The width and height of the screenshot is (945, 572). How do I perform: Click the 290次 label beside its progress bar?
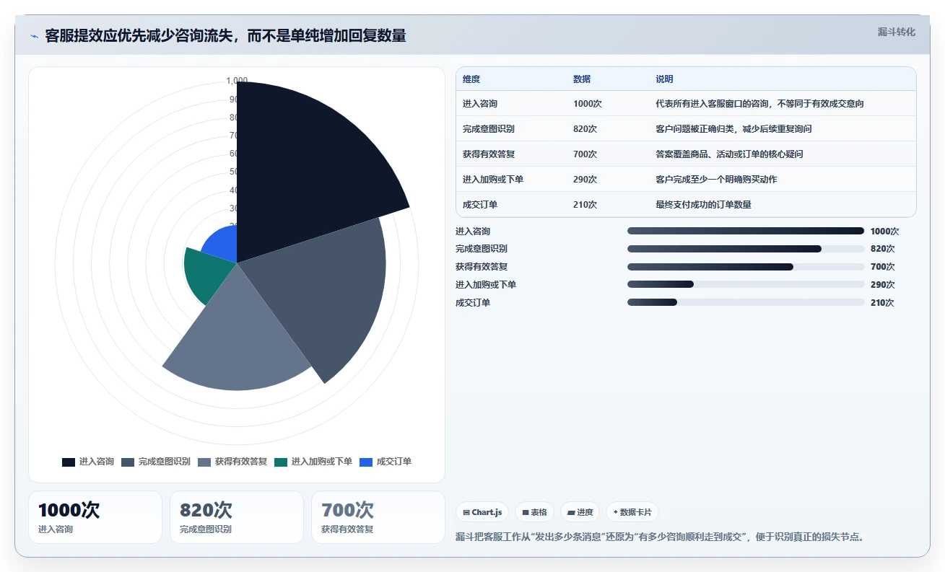(x=883, y=285)
